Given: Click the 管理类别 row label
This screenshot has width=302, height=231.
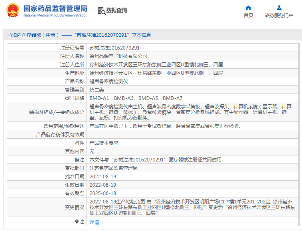Looking at the screenshot, I should coord(74,90).
